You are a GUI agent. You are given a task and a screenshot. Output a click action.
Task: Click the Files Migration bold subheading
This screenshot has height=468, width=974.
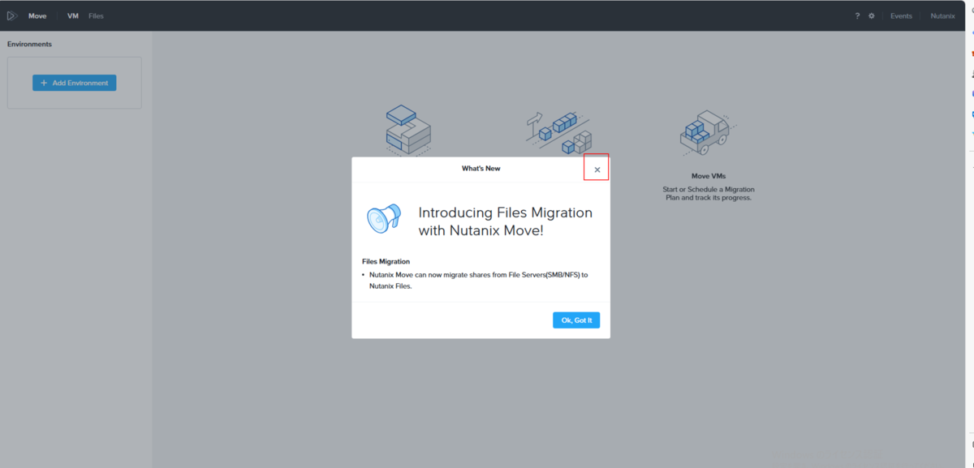[386, 261]
